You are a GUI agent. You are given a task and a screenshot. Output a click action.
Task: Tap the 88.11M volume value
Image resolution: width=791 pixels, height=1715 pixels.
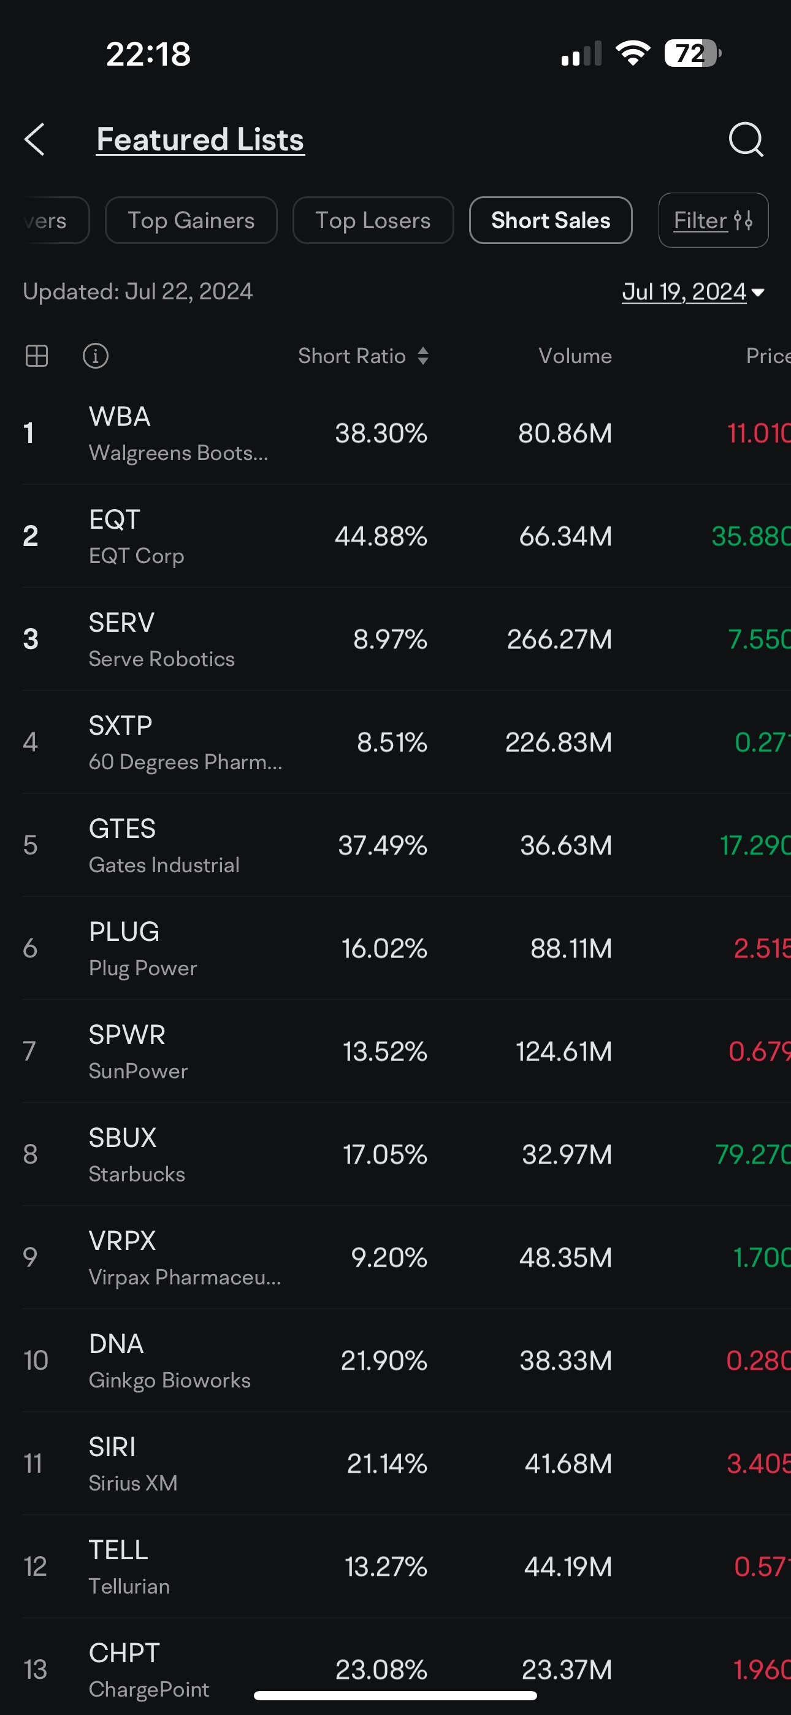(x=571, y=948)
